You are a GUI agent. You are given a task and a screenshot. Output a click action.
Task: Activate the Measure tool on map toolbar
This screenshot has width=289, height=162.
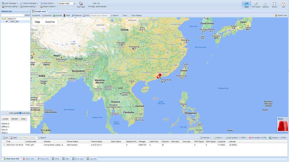[76, 15]
